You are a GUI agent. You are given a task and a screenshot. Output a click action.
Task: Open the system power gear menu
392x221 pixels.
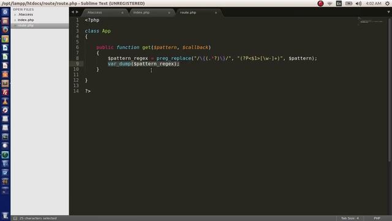[388, 4]
